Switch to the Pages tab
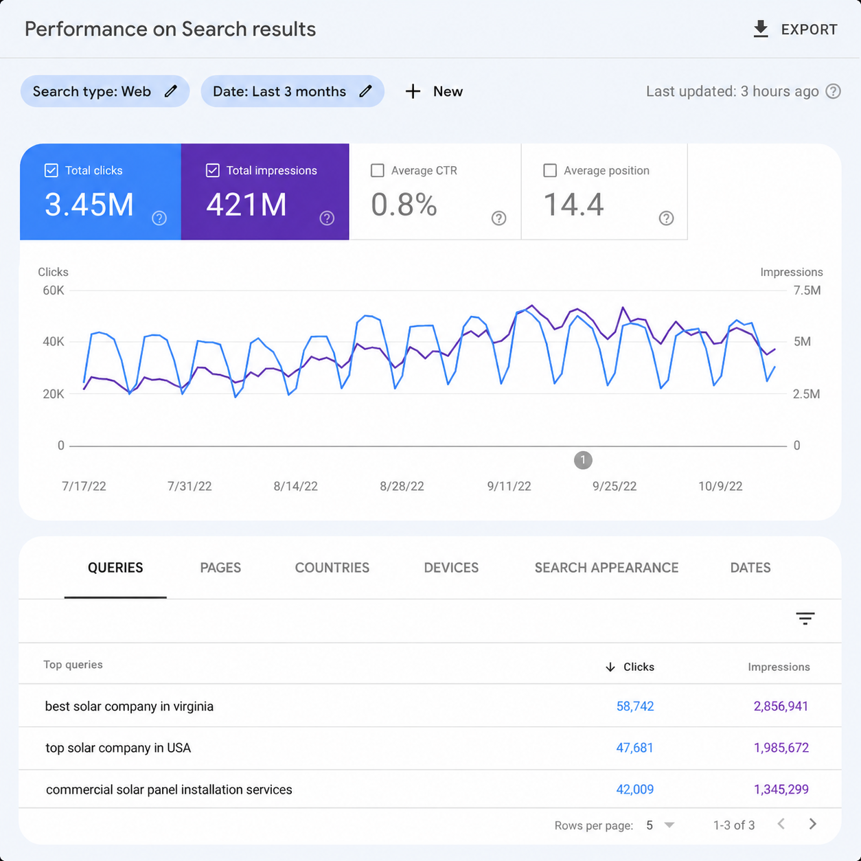861x861 pixels. click(x=220, y=568)
